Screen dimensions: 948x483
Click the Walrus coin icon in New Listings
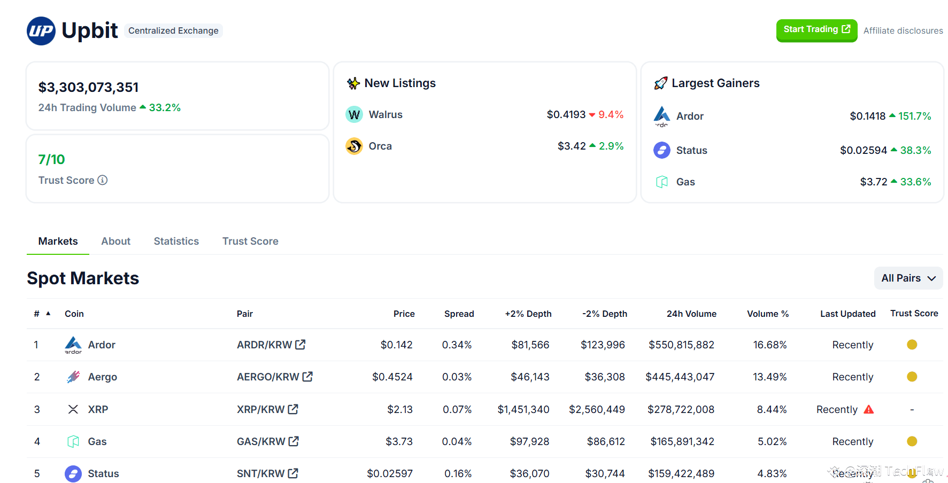pyautogui.click(x=354, y=114)
